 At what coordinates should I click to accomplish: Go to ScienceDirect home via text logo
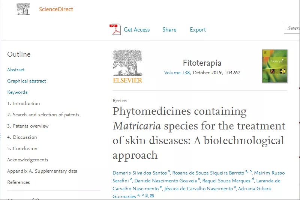point(56,9)
